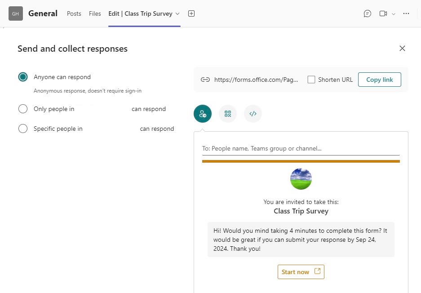This screenshot has height=293, width=421.
Task: Switch to the Posts tab
Action: point(74,13)
